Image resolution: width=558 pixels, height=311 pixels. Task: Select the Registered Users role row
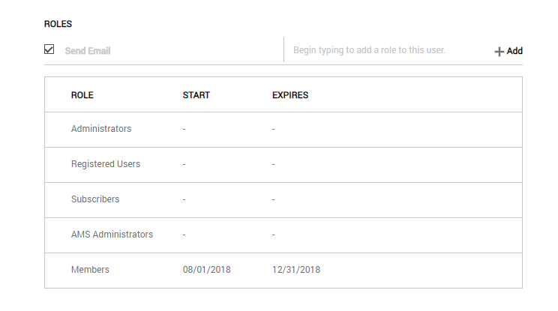tap(106, 164)
